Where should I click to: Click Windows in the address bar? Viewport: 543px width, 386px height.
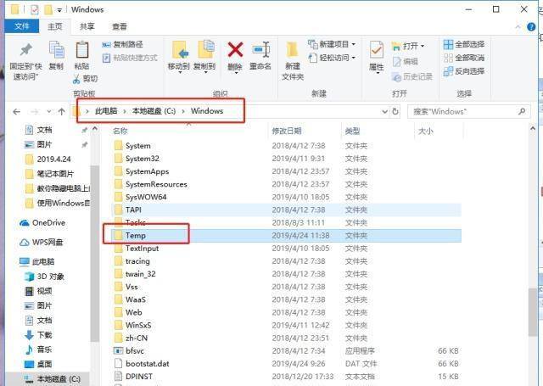(207, 111)
